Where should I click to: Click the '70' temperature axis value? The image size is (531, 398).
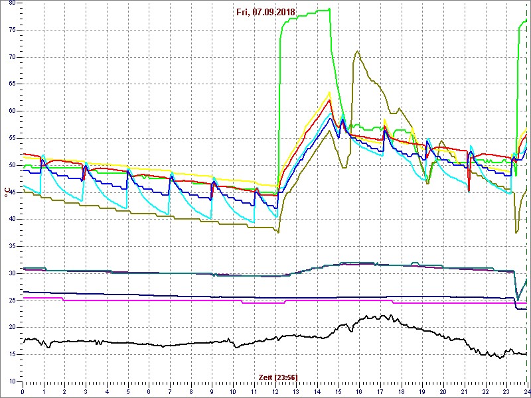pyautogui.click(x=11, y=57)
